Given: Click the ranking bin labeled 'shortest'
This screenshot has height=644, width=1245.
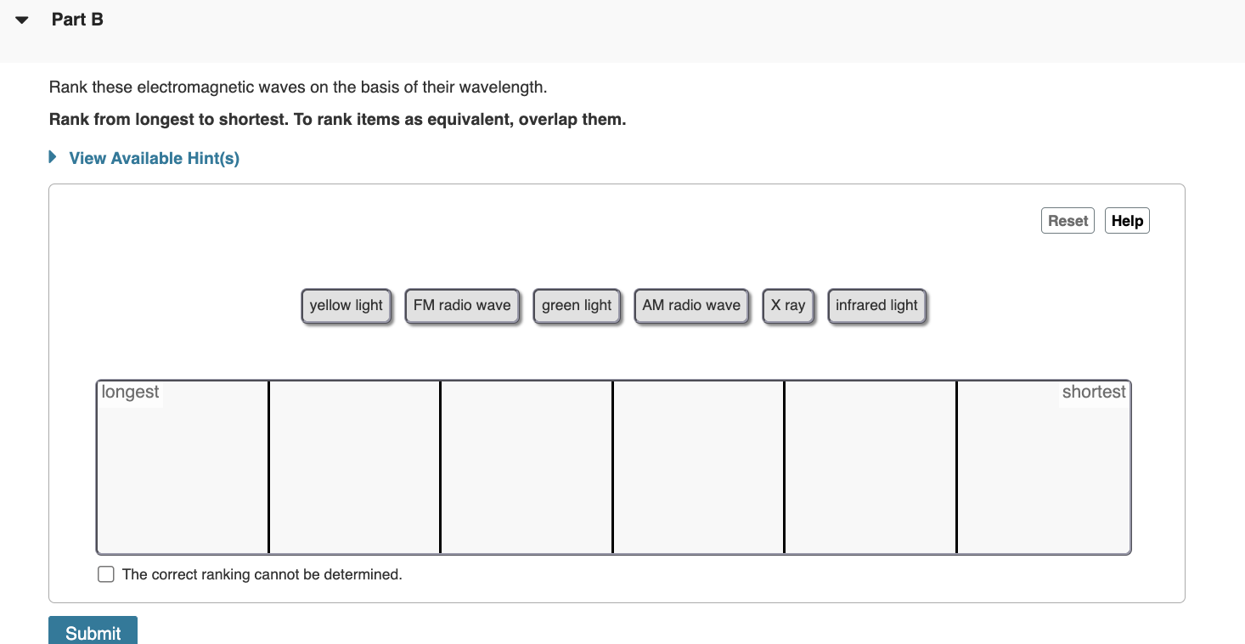Looking at the screenshot, I should pos(1044,467).
